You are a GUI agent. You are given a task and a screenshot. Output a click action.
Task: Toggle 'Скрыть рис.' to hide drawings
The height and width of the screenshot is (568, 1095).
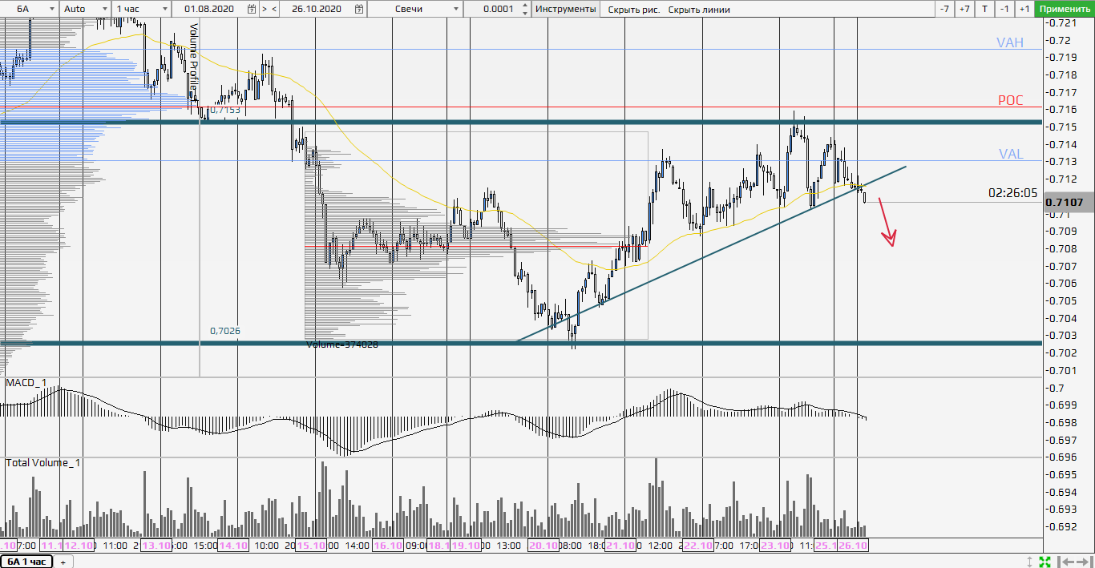[633, 9]
